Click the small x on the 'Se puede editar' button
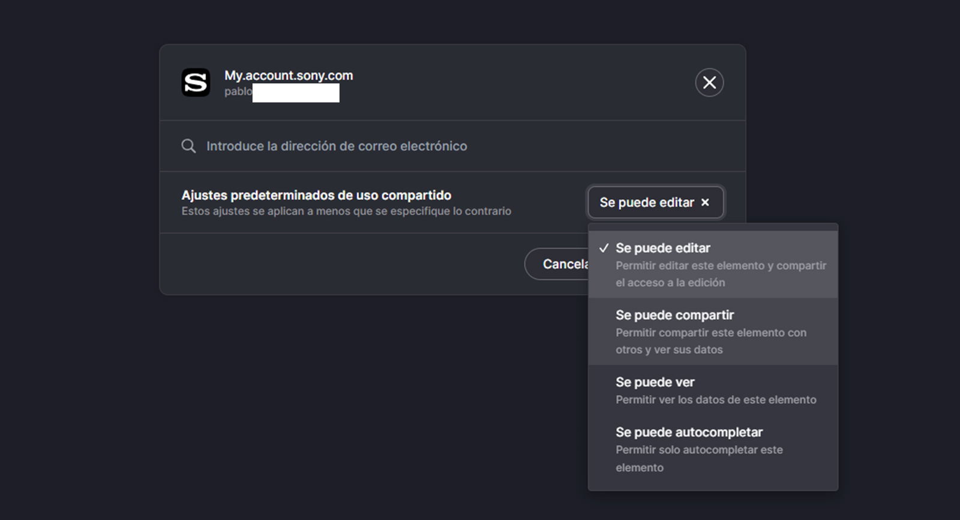 click(x=705, y=203)
